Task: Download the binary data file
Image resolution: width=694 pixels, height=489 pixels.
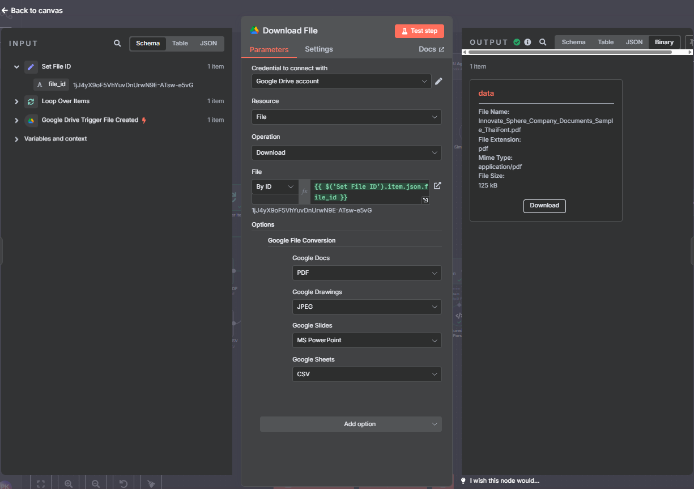Action: pos(544,206)
